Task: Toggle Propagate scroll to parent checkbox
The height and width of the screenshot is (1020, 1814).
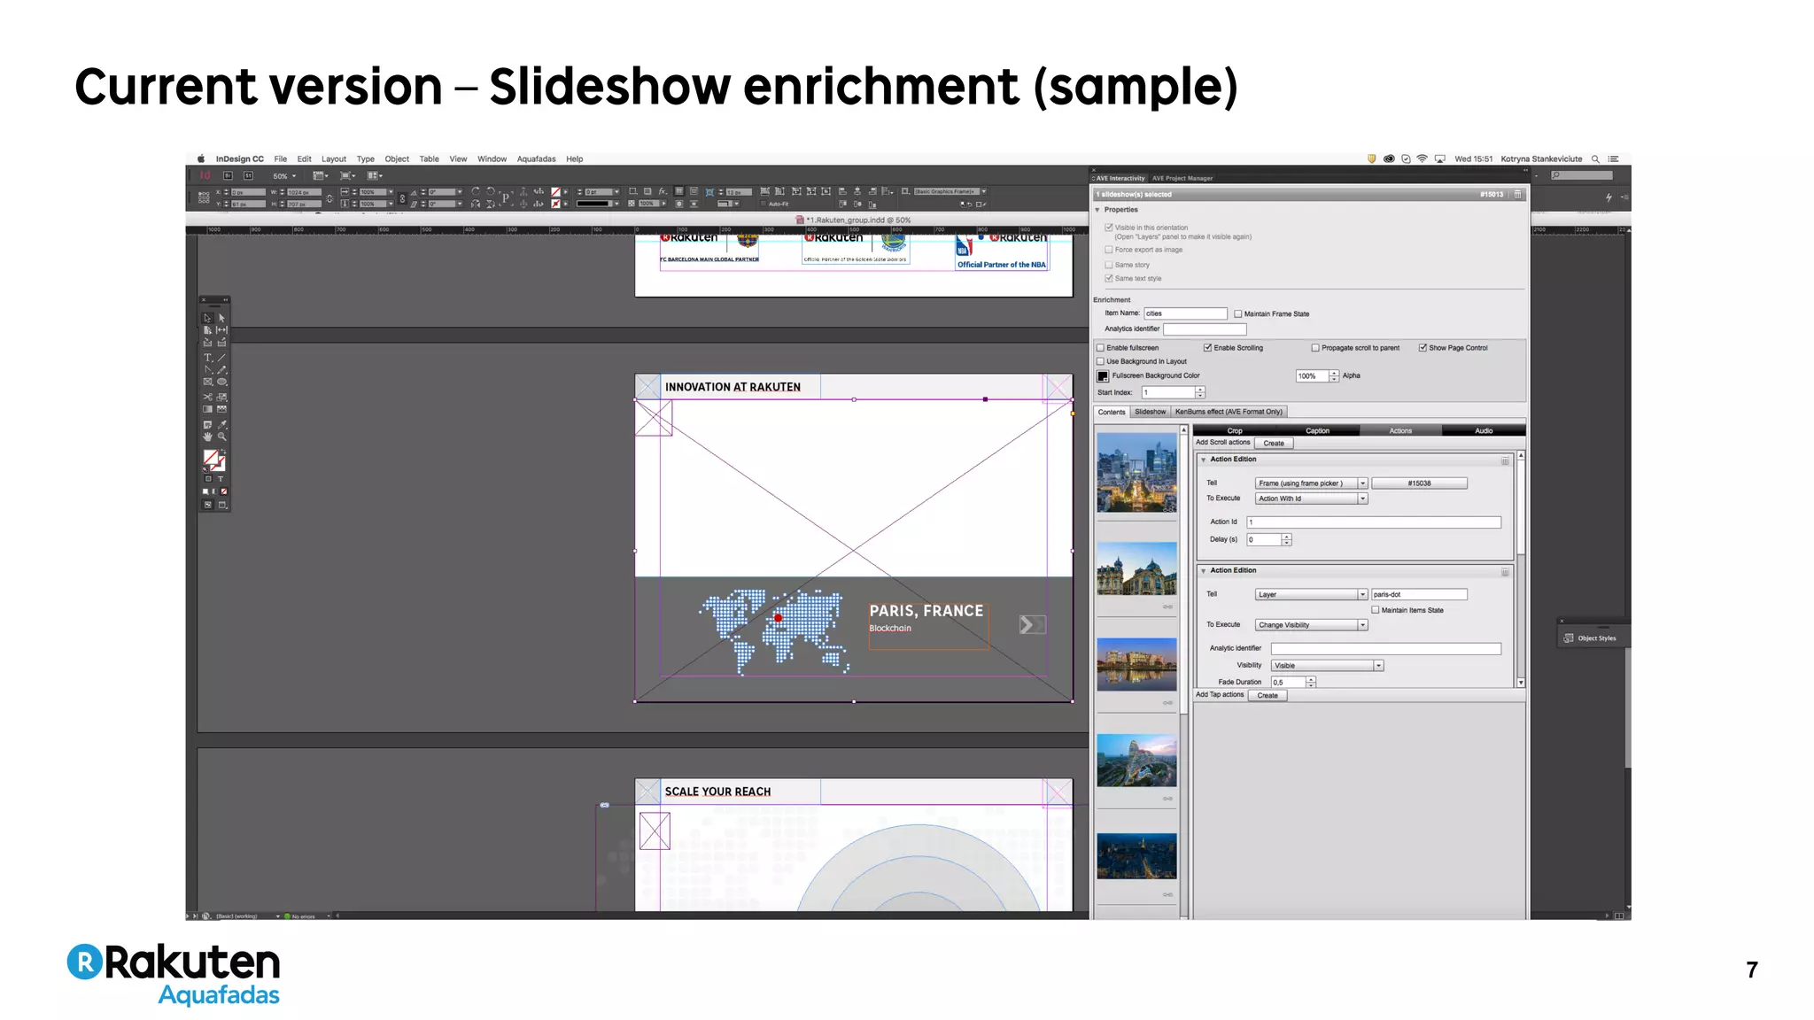Action: tap(1315, 348)
